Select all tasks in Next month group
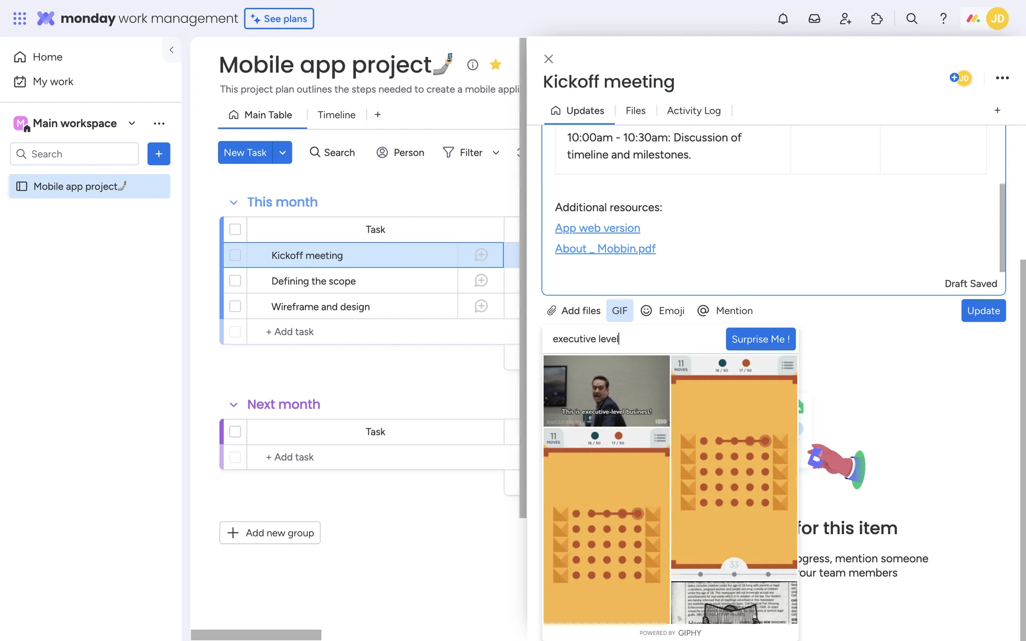 tap(235, 432)
